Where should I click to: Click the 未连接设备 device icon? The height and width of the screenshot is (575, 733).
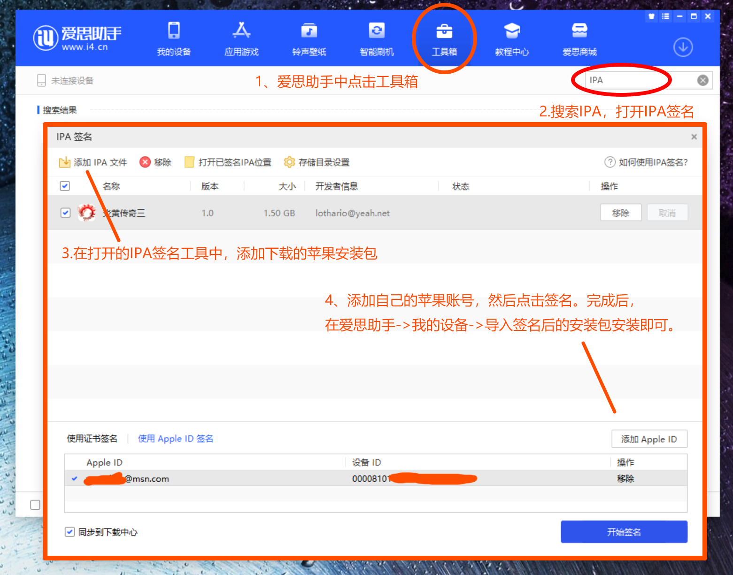pyautogui.click(x=41, y=80)
